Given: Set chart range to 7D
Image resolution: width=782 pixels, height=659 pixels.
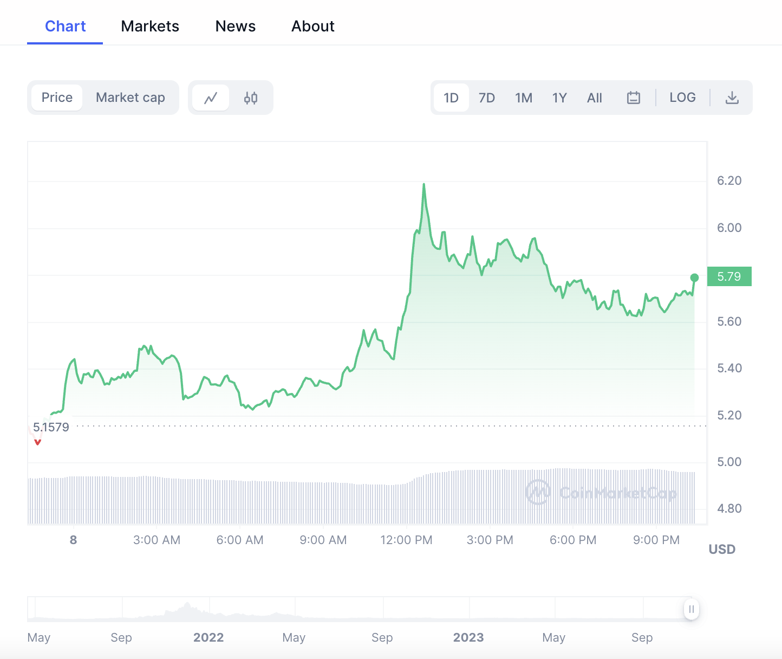Looking at the screenshot, I should point(486,98).
